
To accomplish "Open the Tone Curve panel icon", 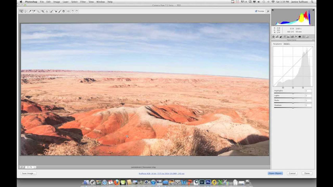I will [277, 37].
